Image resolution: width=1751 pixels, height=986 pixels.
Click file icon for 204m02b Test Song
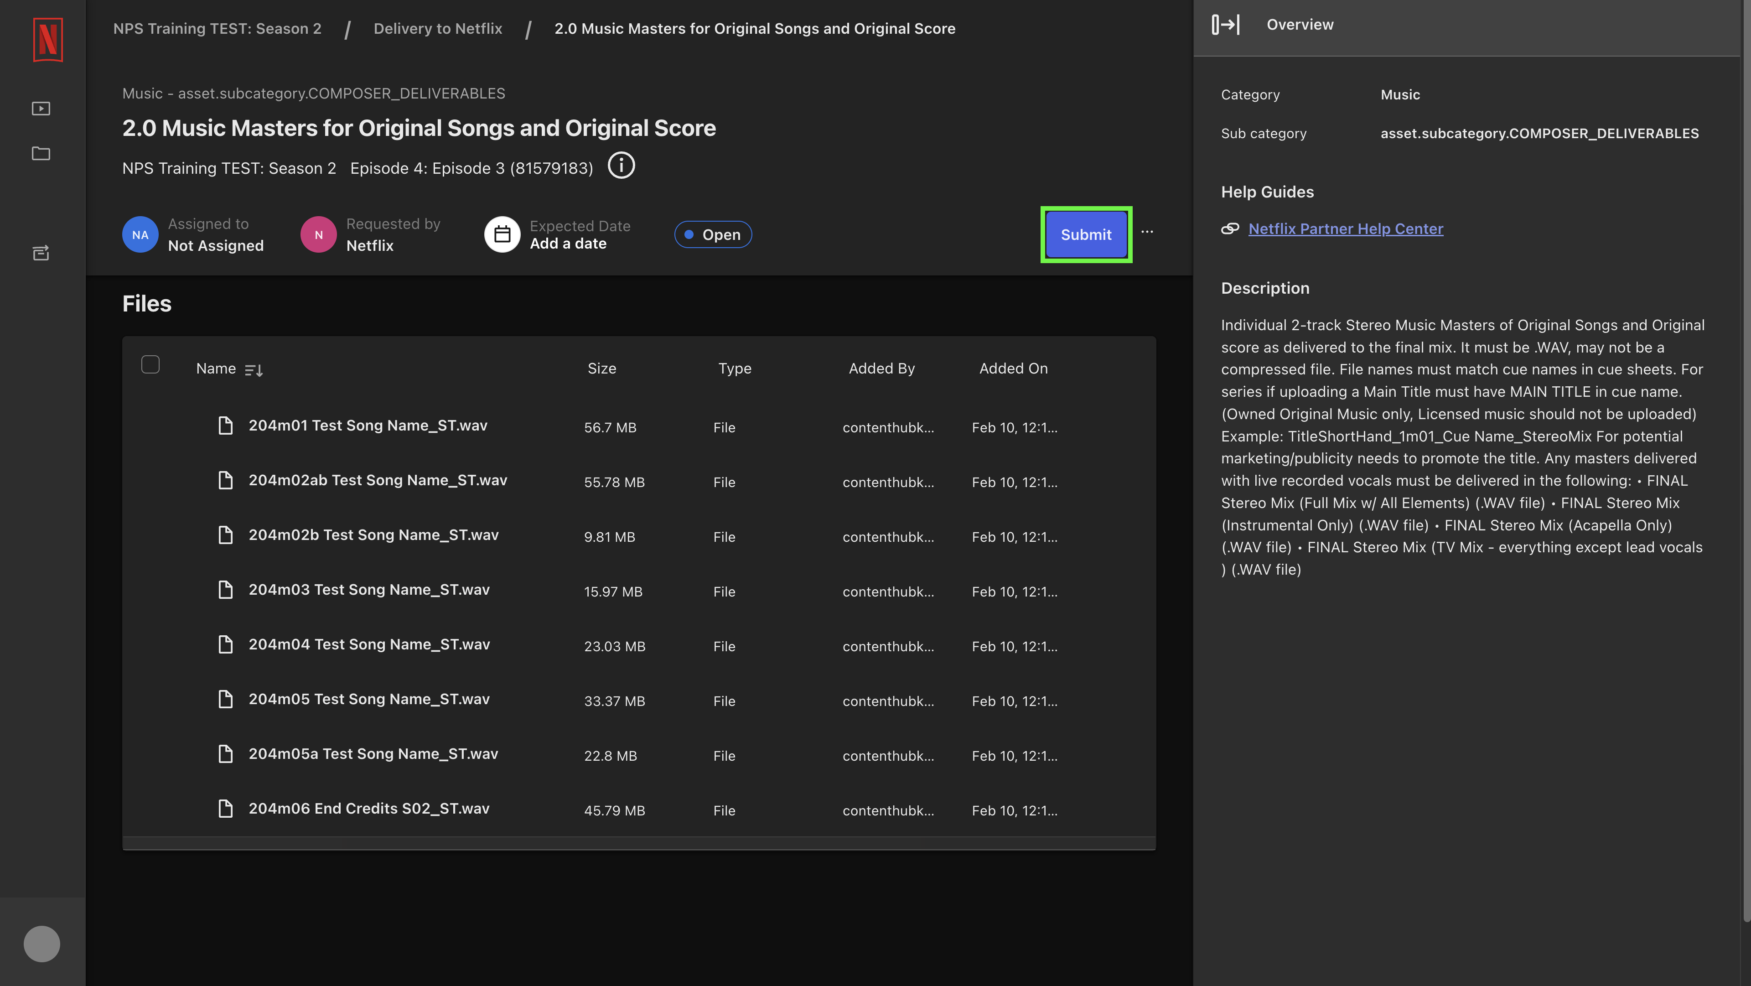point(226,535)
